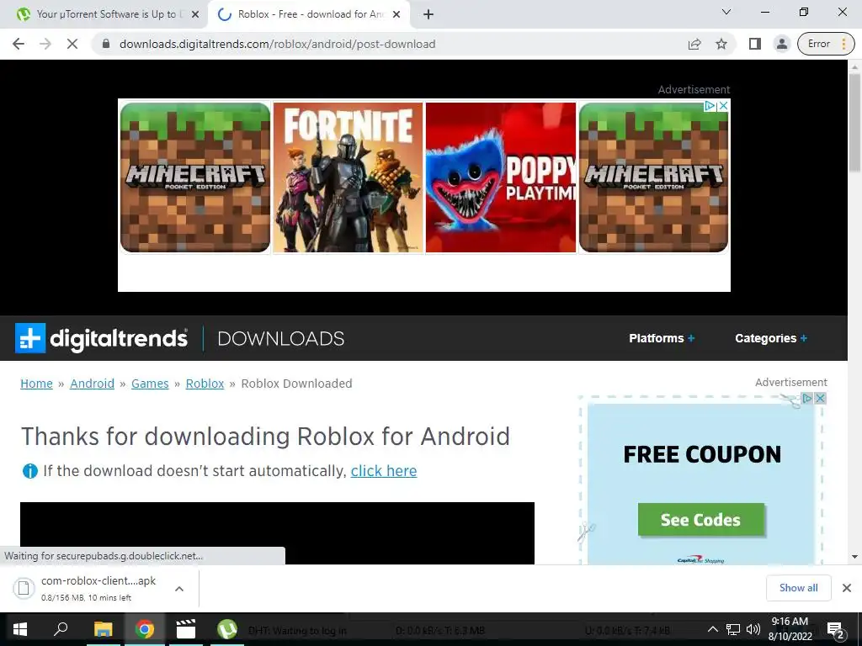The image size is (862, 646).
Task: Open the tab search chevron
Action: (x=726, y=12)
